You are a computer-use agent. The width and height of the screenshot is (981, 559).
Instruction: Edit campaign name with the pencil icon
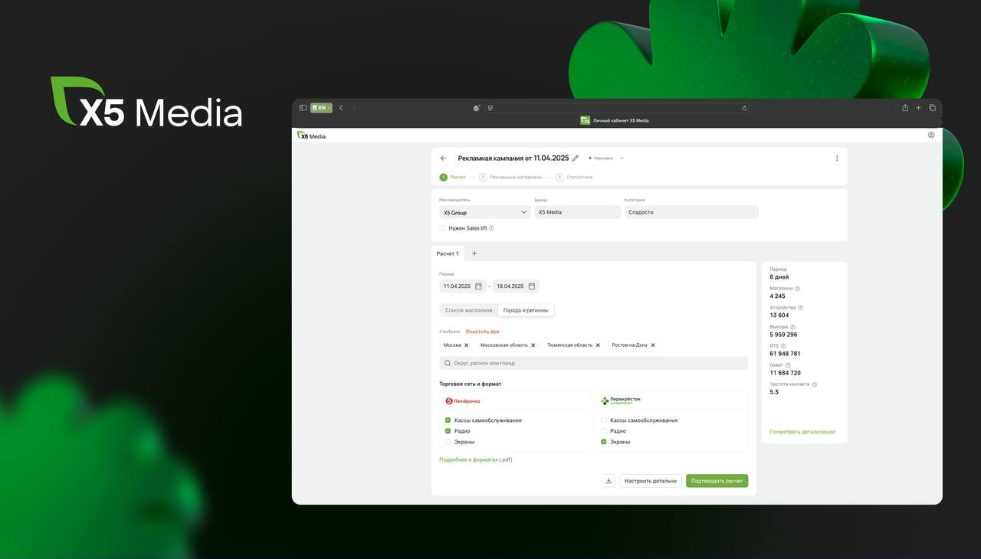[576, 159]
